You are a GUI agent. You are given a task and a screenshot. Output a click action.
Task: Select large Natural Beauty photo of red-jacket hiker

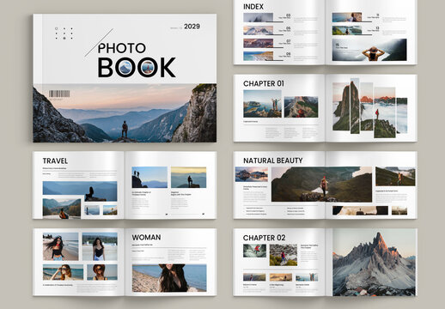(321, 185)
